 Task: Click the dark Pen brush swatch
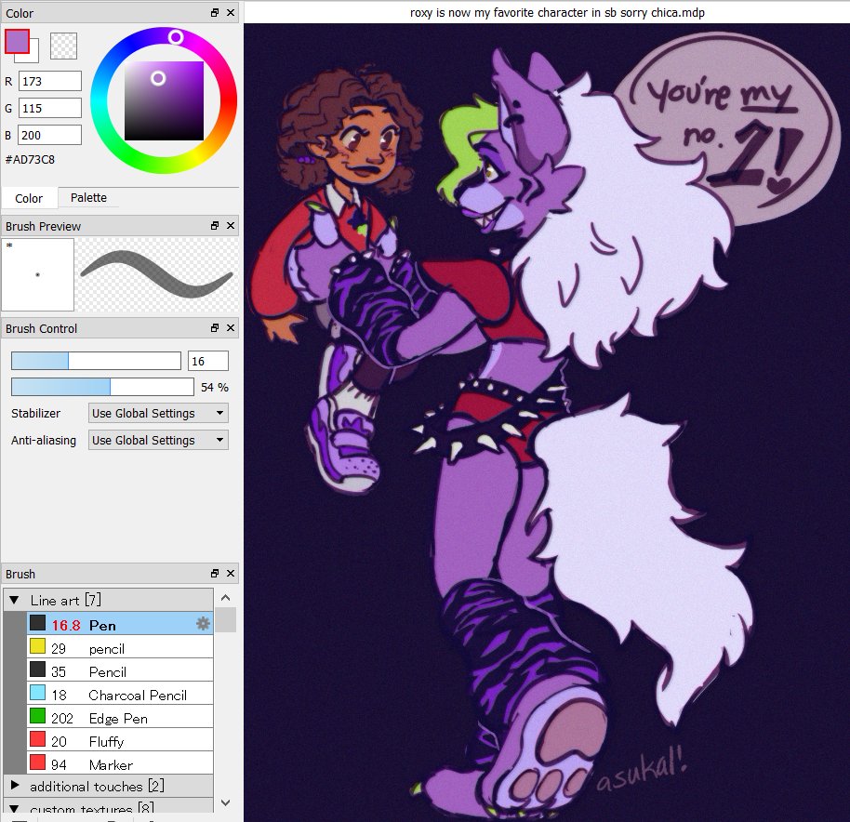(x=37, y=623)
